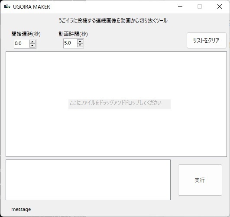
Task: Decrease the 動画時間(秒) value with down arrow
Action: (80, 45)
